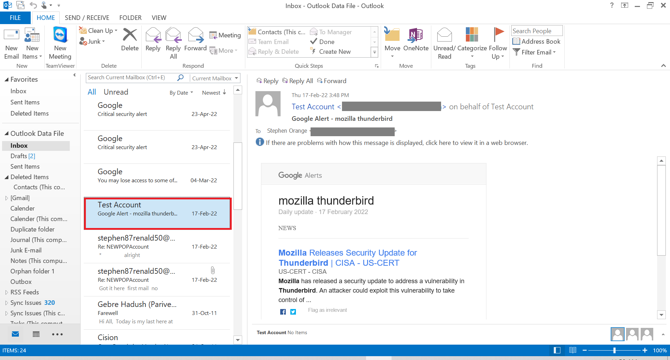The width and height of the screenshot is (670, 360).
Task: Switch to the FOLDER tab
Action: (130, 18)
